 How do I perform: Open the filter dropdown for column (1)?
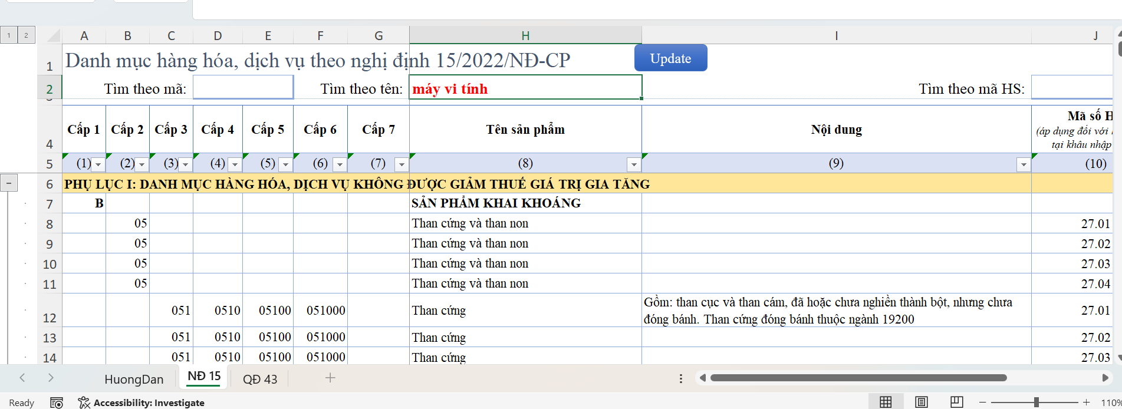pos(98,164)
